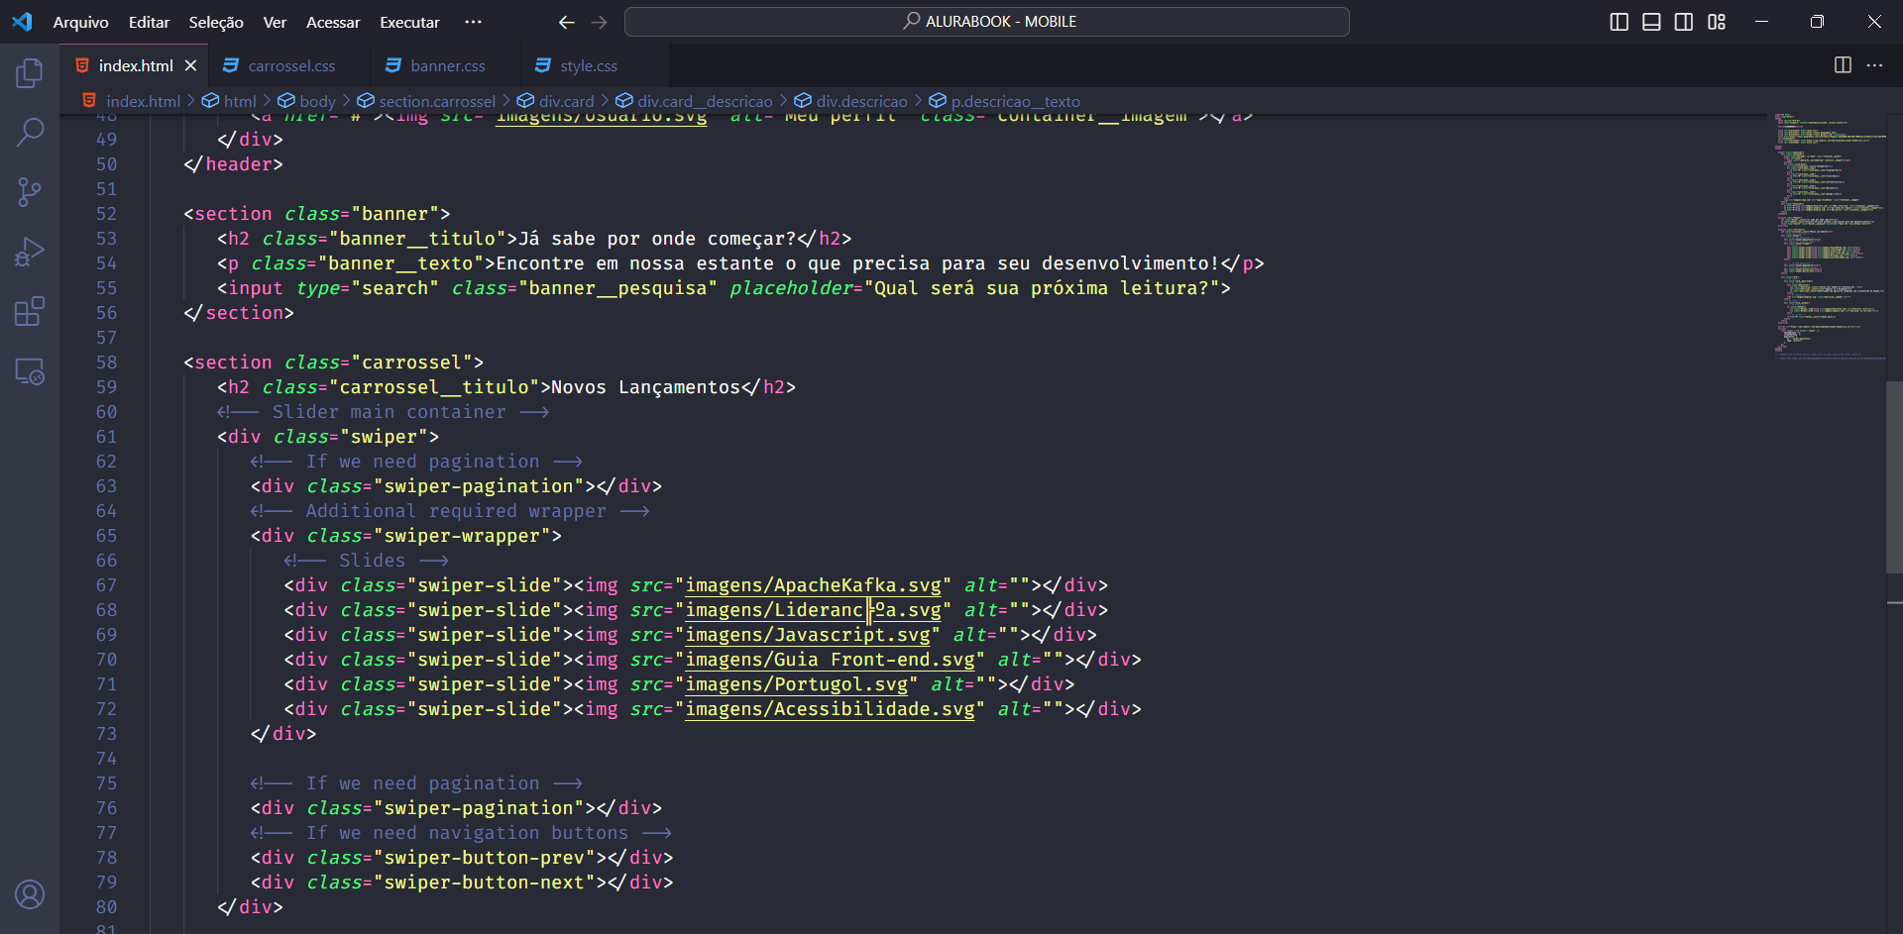1903x934 pixels.
Task: Select div.card__descricao in breadcrumb
Action: tap(705, 101)
